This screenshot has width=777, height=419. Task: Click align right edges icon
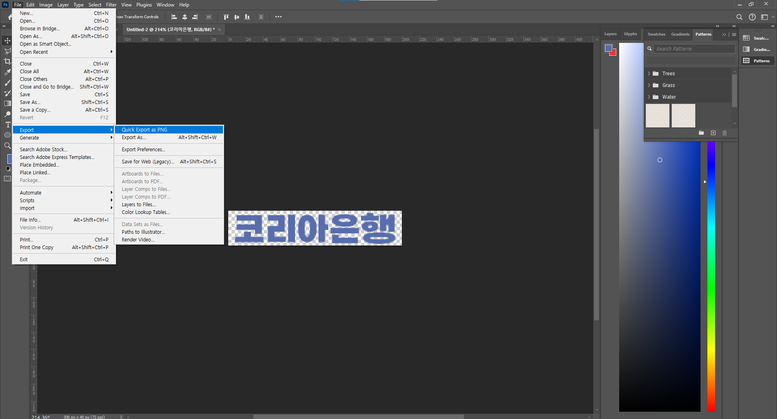coord(195,17)
